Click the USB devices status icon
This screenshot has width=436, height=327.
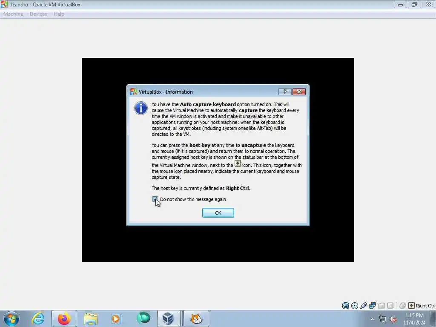(364, 306)
